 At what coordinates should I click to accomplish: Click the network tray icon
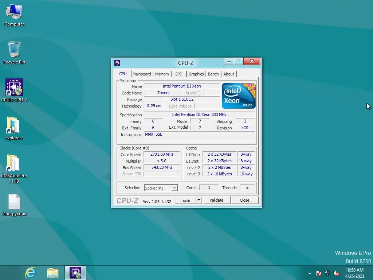coord(327,273)
